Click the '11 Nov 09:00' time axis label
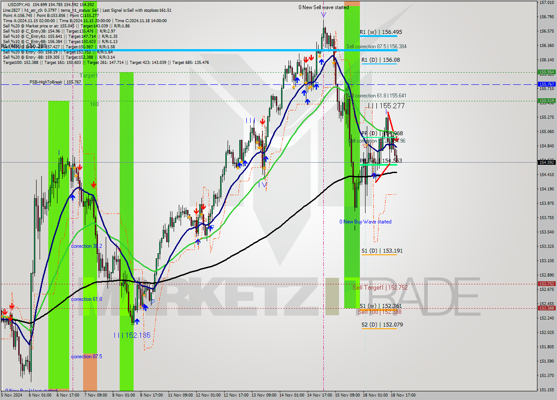The width and height of the screenshot is (557, 400). pyautogui.click(x=180, y=395)
